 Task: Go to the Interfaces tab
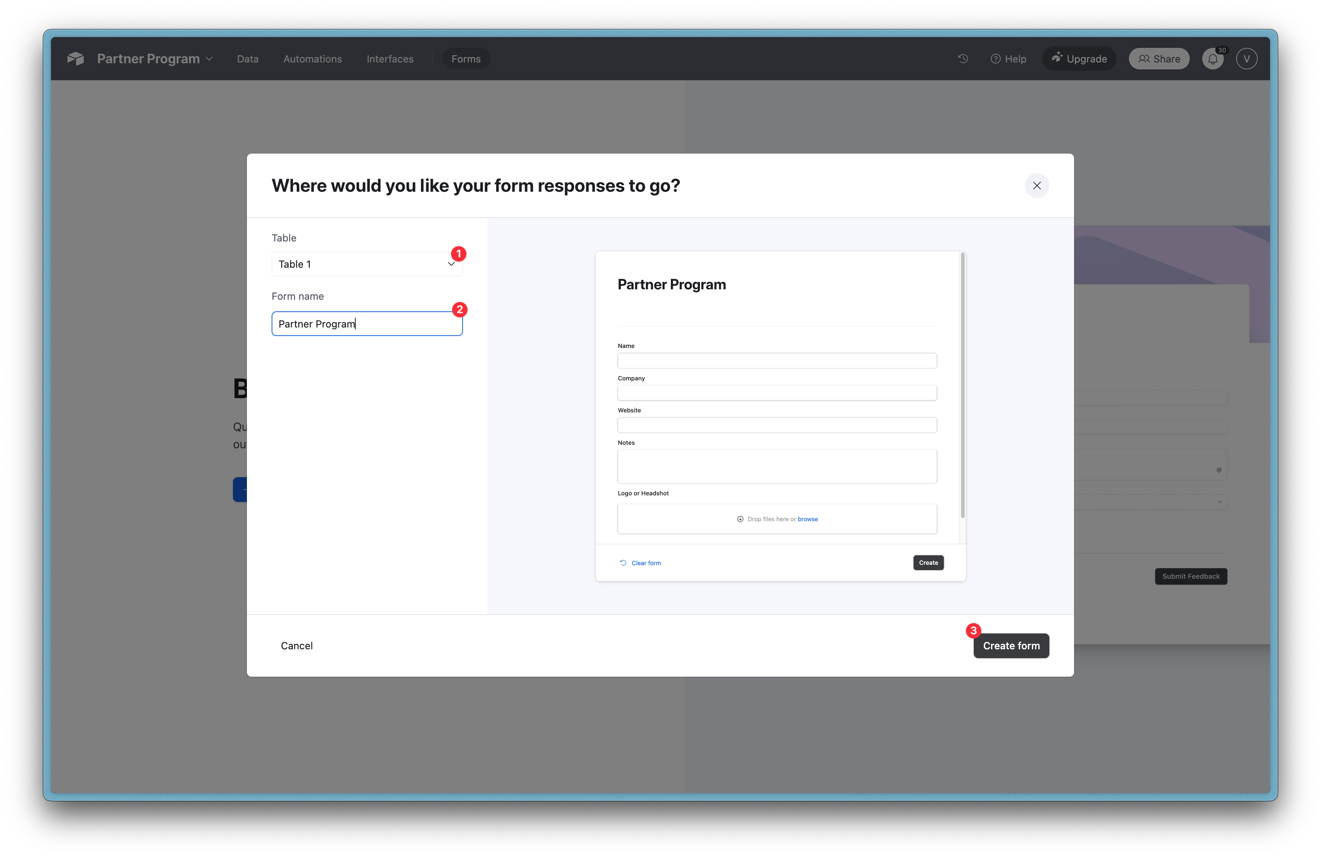coord(390,59)
